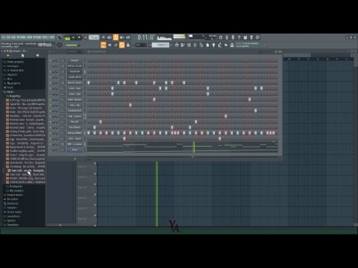Switch pattern/song mode toggle
The width and height of the screenshot is (358, 268).
(67, 38)
